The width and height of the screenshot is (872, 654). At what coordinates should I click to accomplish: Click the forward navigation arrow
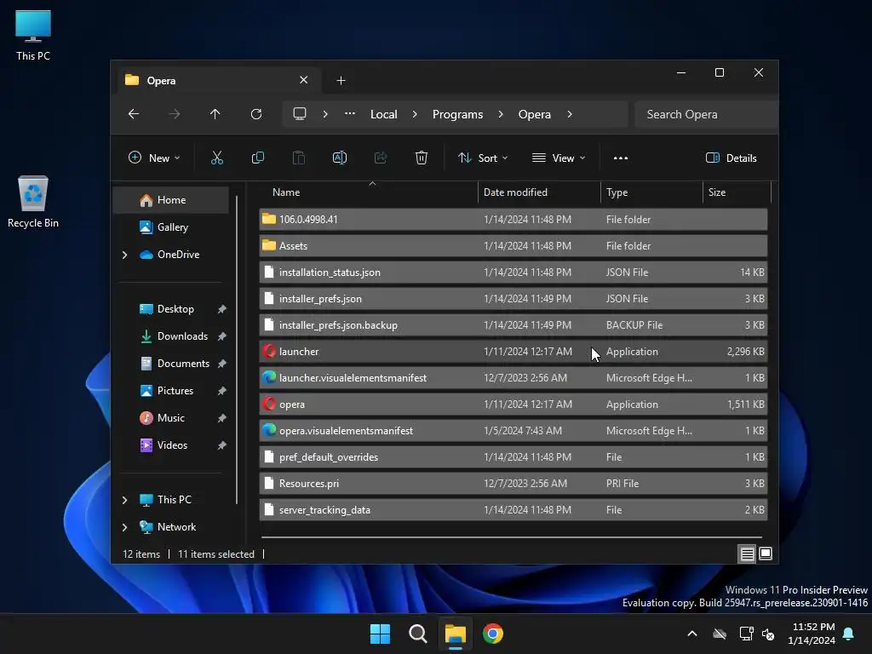[x=174, y=114]
